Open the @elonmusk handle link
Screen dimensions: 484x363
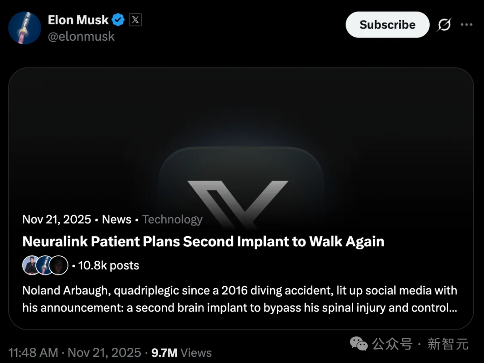81,37
